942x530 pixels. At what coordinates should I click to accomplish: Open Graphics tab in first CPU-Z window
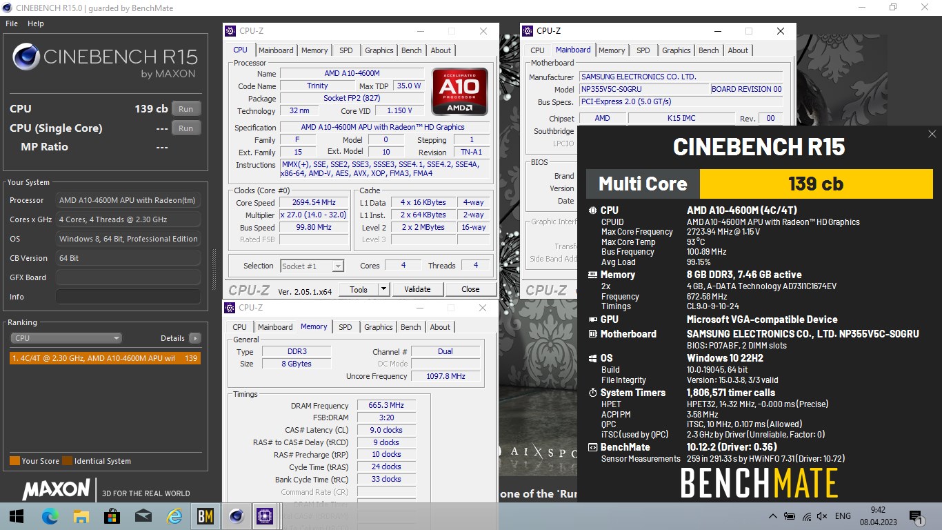379,50
